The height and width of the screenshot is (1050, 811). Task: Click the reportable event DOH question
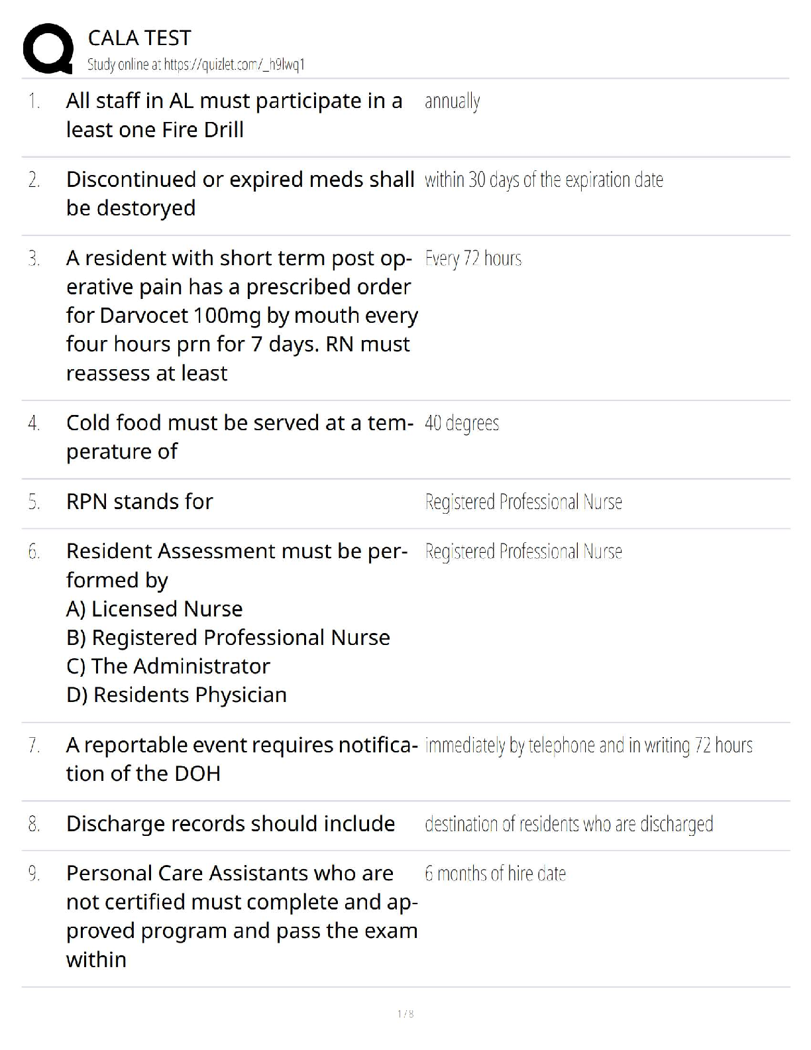coord(242,759)
